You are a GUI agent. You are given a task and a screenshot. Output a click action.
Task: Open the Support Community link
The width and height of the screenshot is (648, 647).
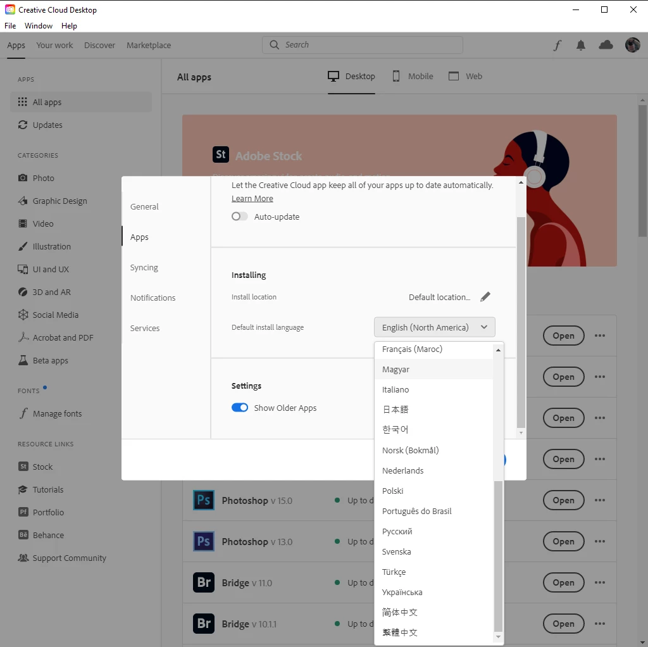coord(61,558)
